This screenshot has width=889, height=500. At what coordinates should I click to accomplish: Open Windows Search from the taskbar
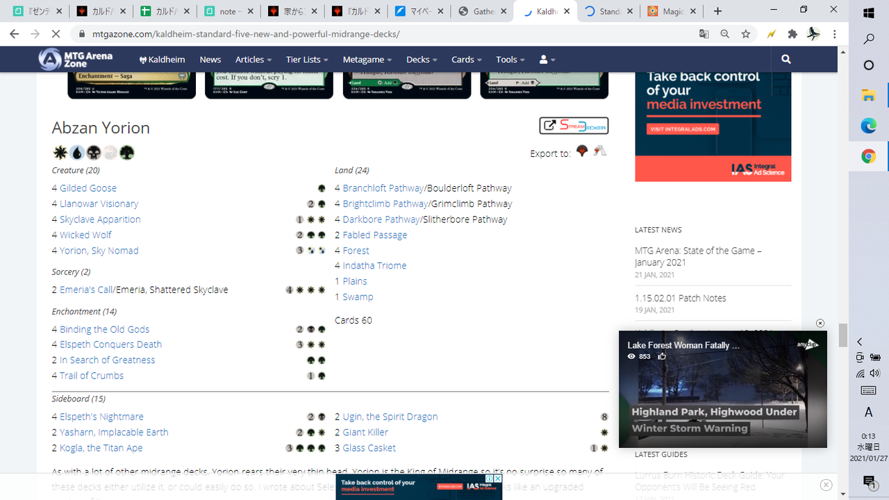[868, 40]
